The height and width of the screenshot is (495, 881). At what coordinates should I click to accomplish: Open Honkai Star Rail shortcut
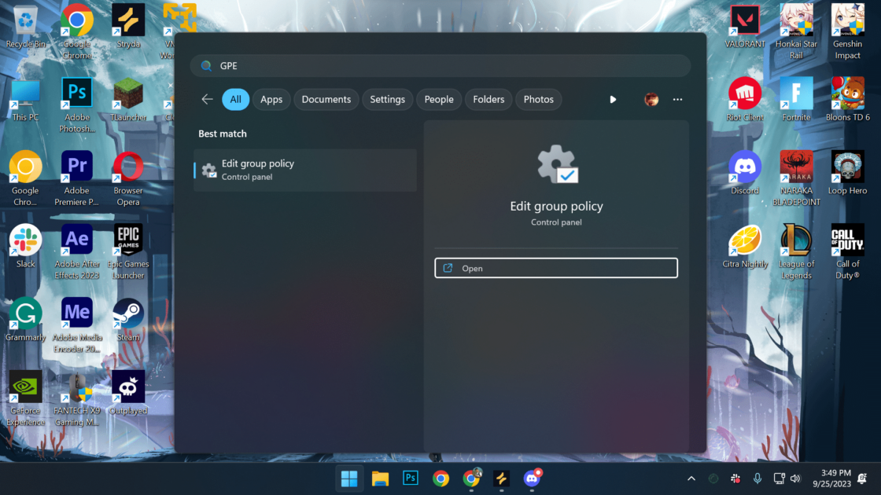[796, 31]
